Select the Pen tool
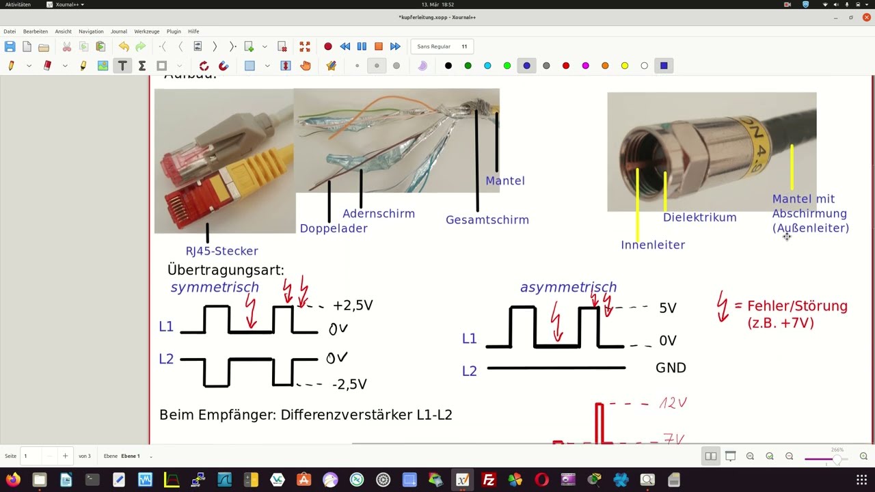Screen dimensions: 875x492 pos(12,66)
